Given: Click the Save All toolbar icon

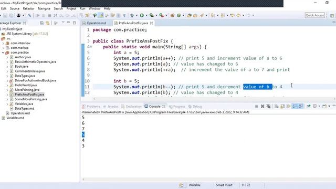Looking at the screenshot, I should 11,15.
